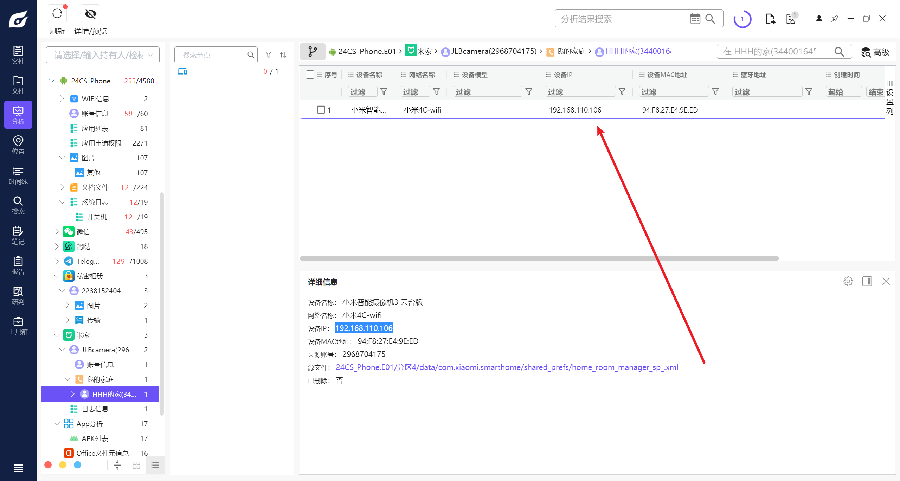900x481 pixels.
Task: Expand the 微信 tree node
Action: [57, 232]
